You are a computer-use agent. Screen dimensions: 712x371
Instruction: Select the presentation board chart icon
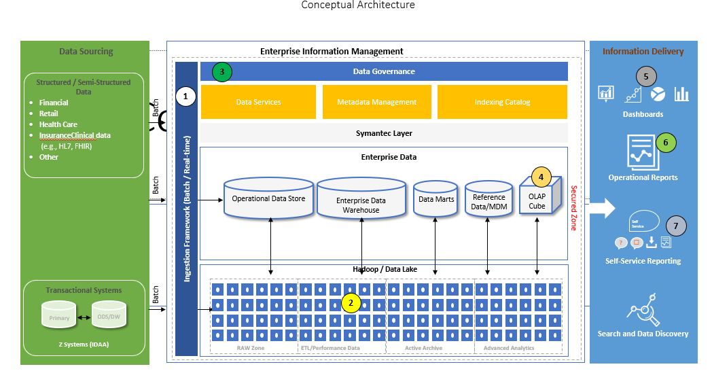click(x=606, y=93)
